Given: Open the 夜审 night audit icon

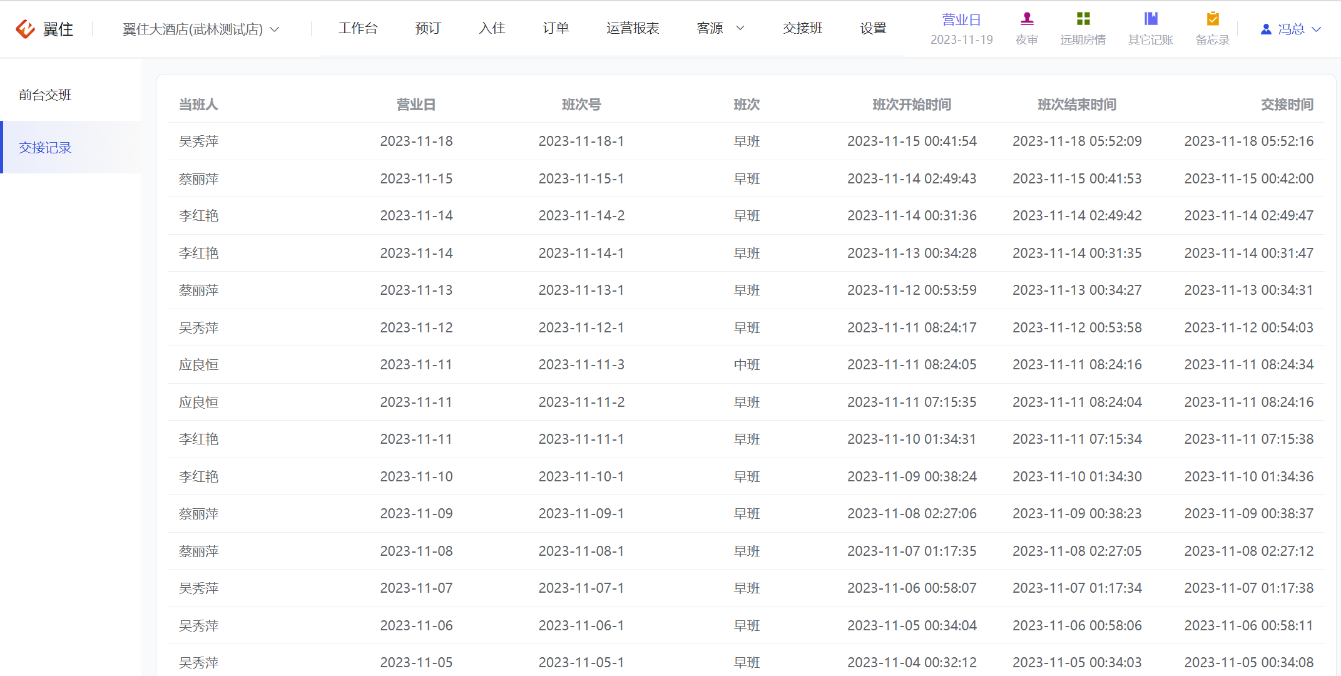Looking at the screenshot, I should [x=1027, y=19].
